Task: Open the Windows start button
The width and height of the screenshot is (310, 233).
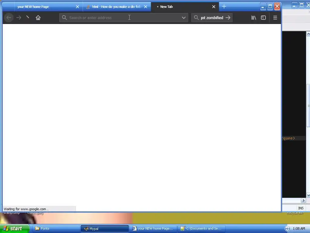Action: pos(15,229)
